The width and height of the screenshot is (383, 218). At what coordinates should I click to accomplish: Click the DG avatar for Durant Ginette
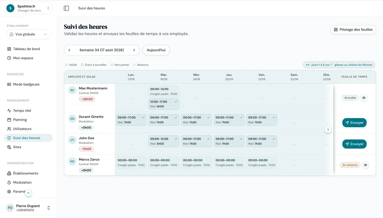[72, 119]
